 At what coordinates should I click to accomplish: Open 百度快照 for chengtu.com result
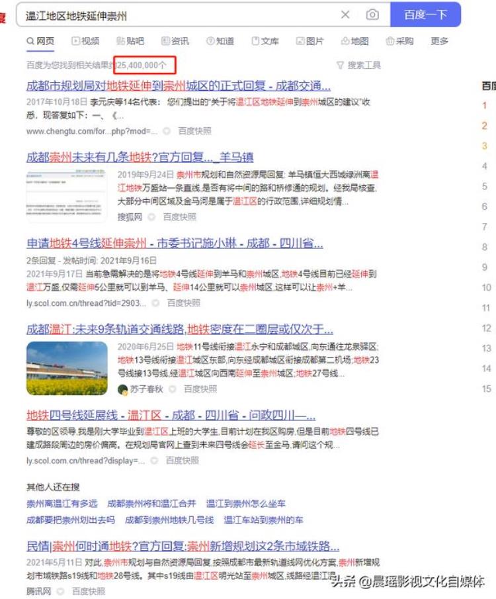194,131
